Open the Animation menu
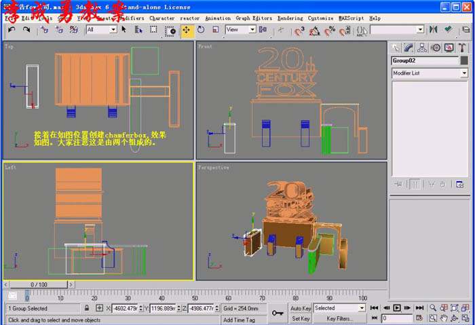The width and height of the screenshot is (475, 325). [218, 18]
